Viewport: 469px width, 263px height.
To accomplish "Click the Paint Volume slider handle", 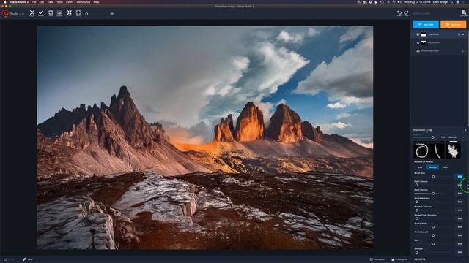I will click(417, 185).
